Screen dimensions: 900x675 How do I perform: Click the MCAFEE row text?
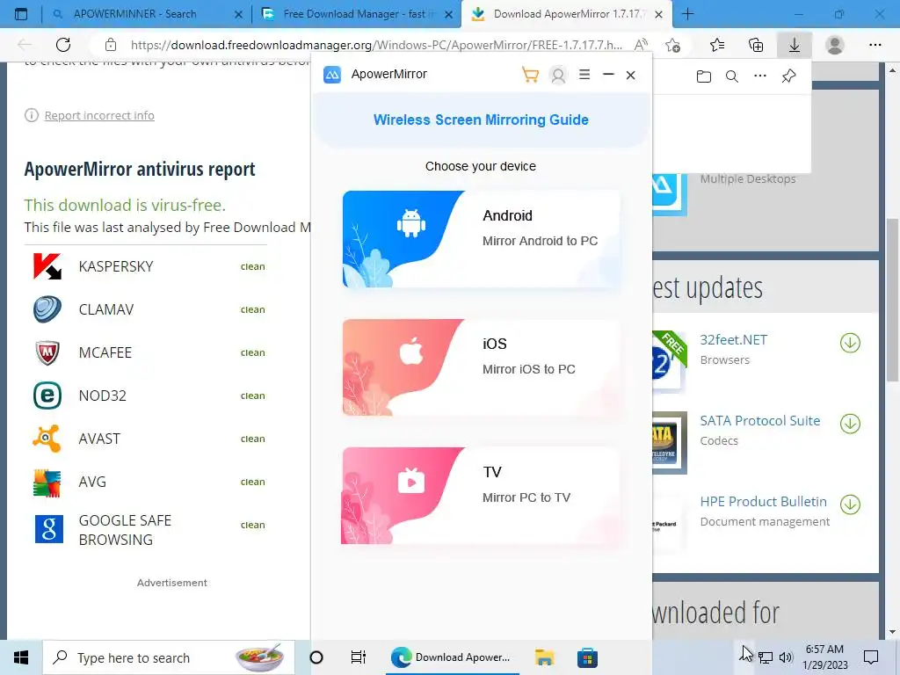(105, 352)
